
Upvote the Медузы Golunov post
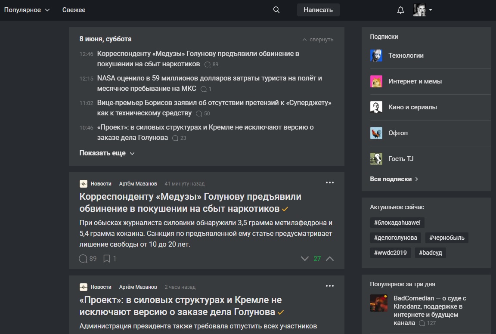coord(330,258)
